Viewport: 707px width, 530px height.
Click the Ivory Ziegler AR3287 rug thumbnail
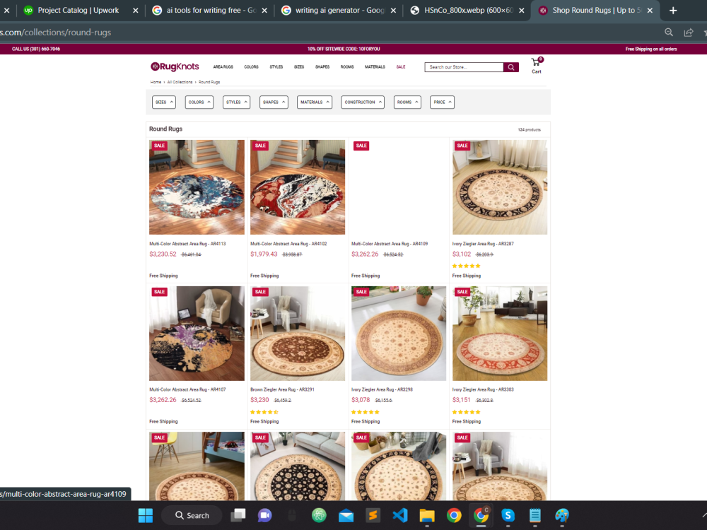[x=500, y=187]
